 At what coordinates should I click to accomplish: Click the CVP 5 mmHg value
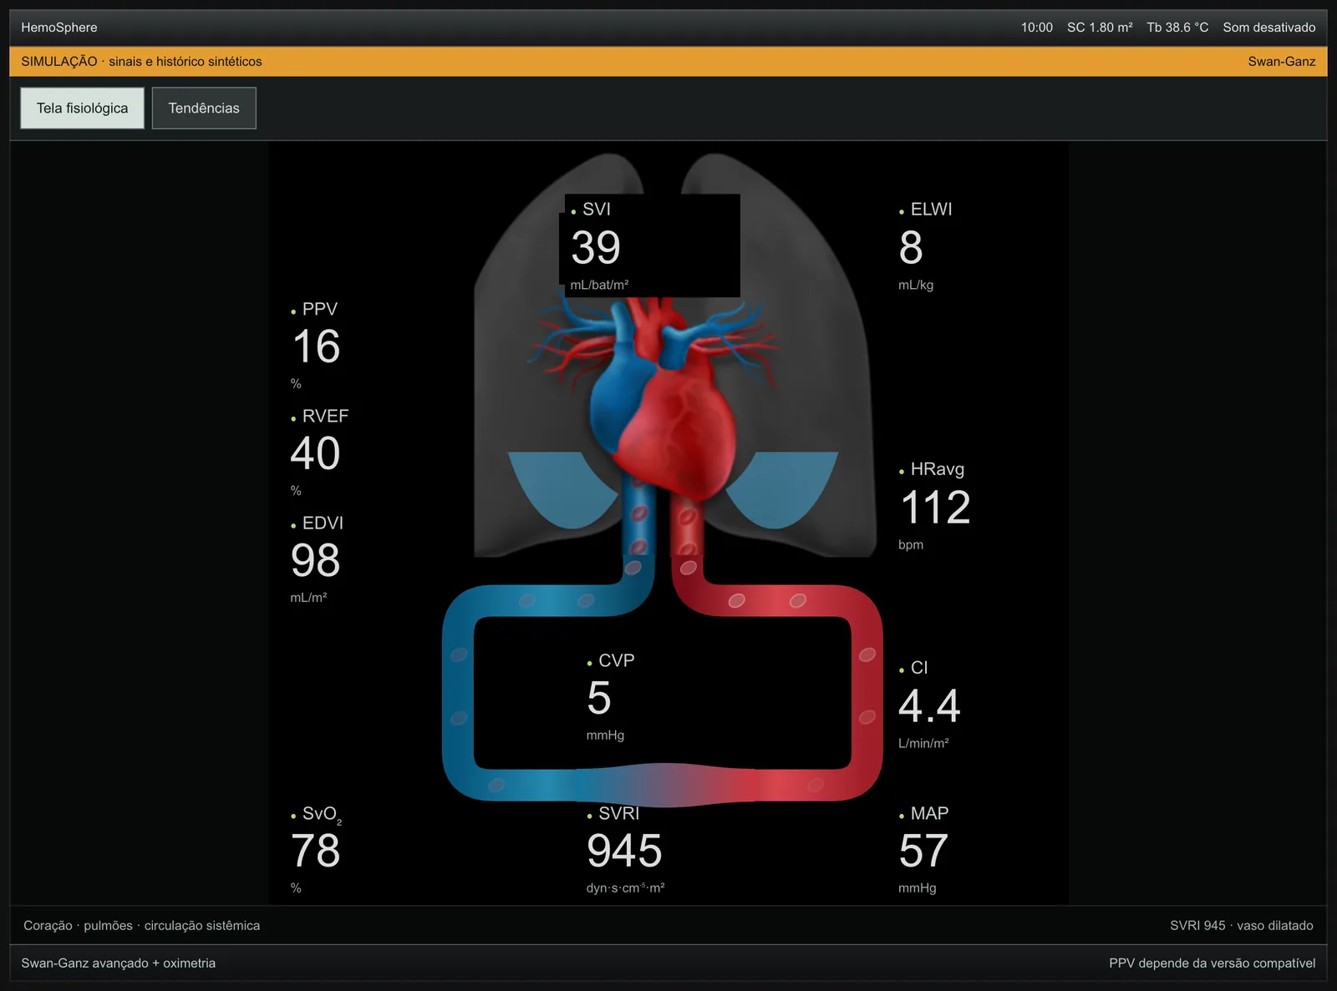611,697
